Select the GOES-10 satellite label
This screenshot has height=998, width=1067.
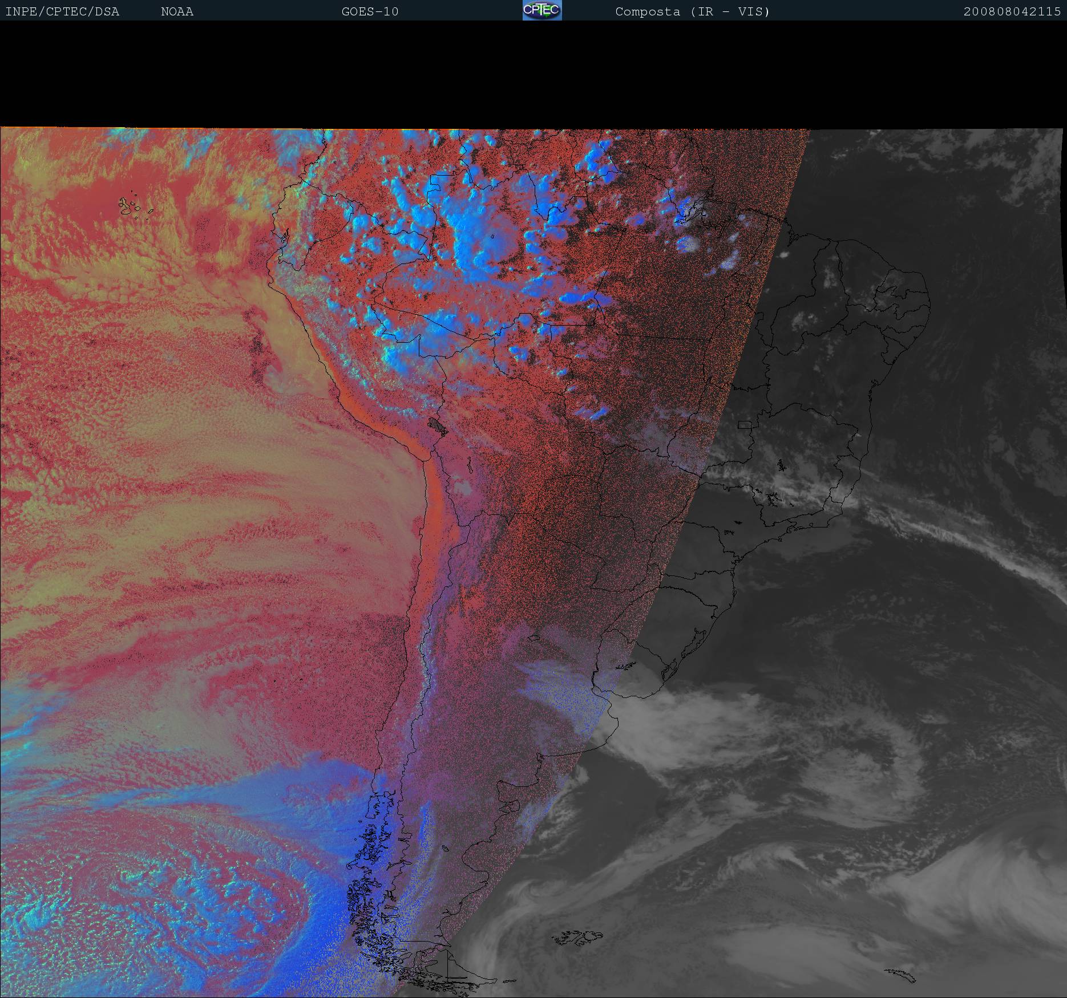(370, 12)
